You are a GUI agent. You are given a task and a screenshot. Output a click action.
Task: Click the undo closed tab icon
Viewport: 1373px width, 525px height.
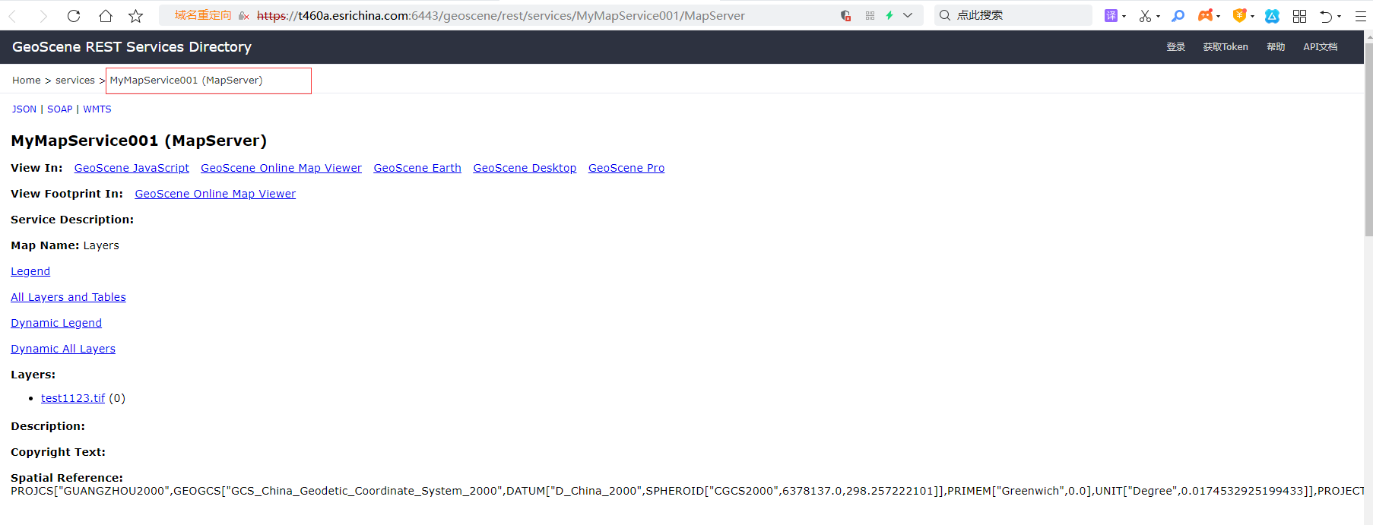pyautogui.click(x=1326, y=16)
